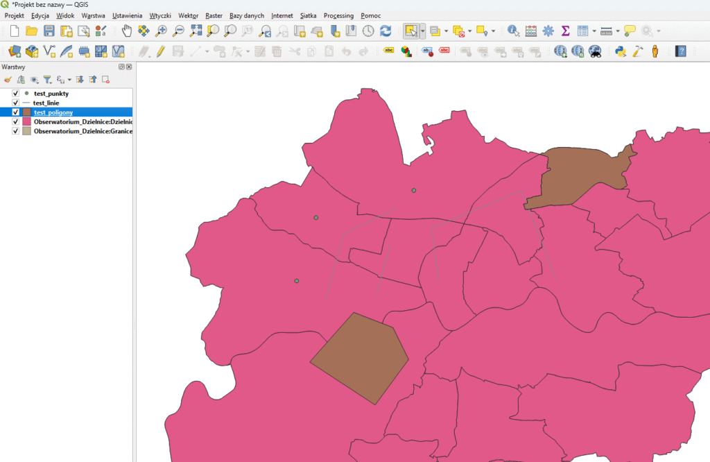This screenshot has height=462, width=710.
Task: Hide the test_poligony layer
Action: click(15, 112)
